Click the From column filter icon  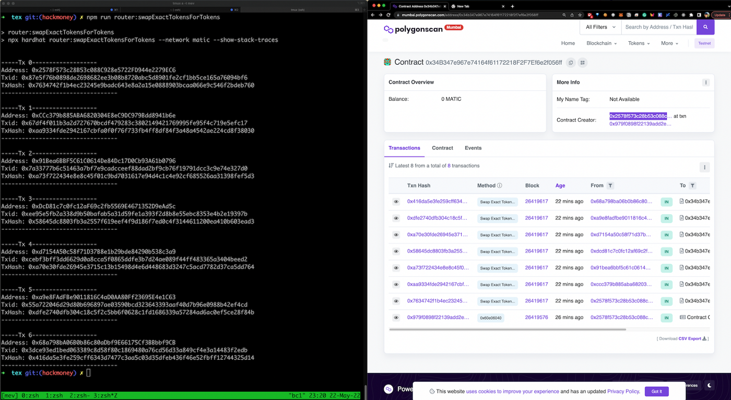(x=610, y=185)
